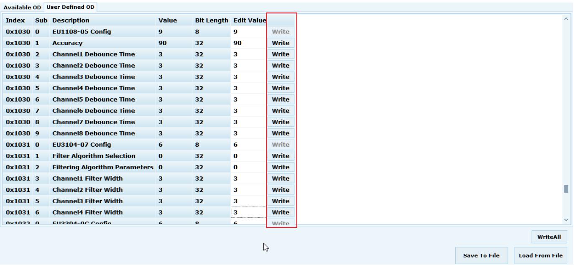Click Write for Channel4 Filter Width
Screen dimensions: 574x265
tap(281, 212)
